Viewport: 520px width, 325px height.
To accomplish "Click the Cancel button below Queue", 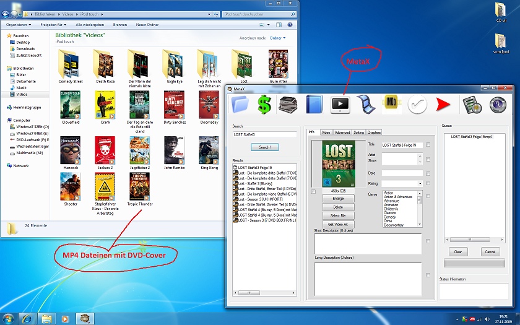I will (x=490, y=252).
